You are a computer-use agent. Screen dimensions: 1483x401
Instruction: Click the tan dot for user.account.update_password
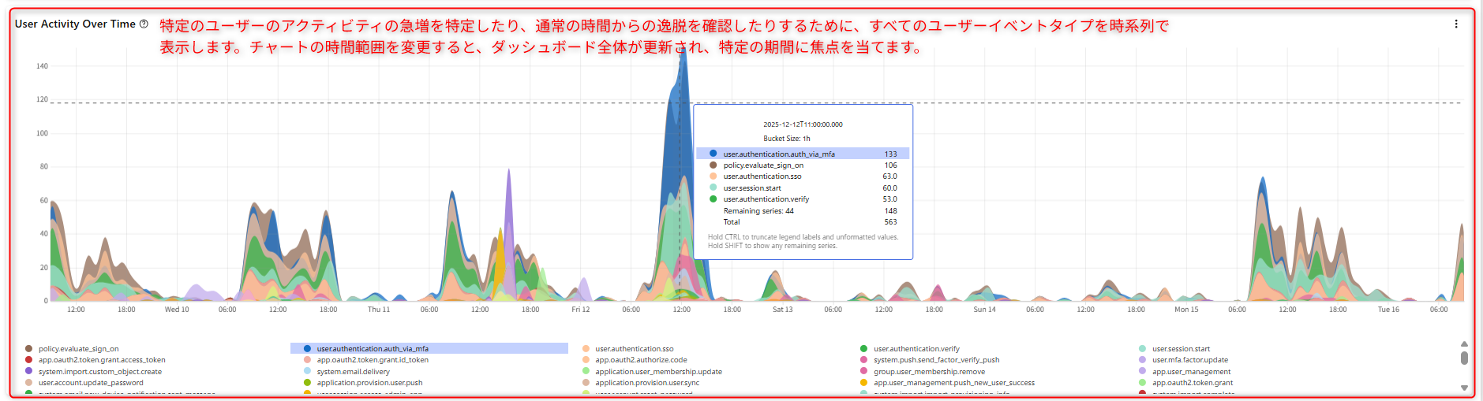[x=29, y=383]
